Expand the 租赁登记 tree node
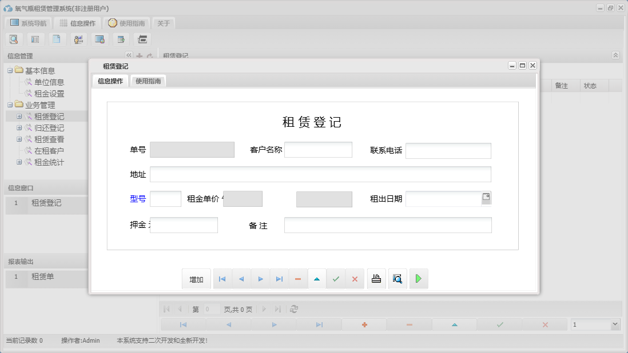The image size is (628, 353). [18, 116]
